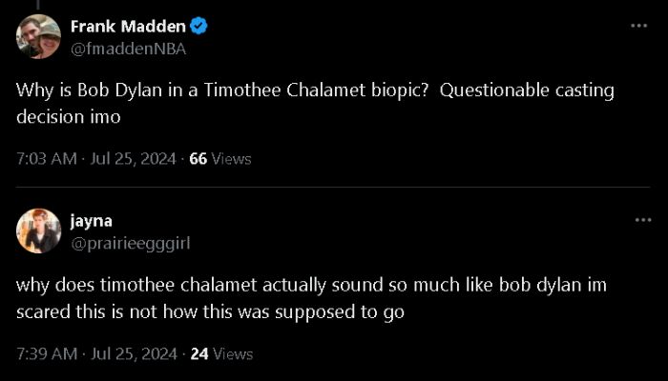The width and height of the screenshot is (668, 381).
Task: Click the @fmaddenNBA handle
Action: point(128,48)
